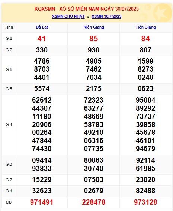The width and height of the screenshot is (173, 211).
Task: Click the G.7 row label
Action: tap(9, 50)
